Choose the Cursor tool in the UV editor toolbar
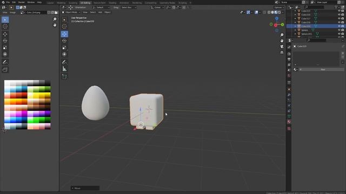Image resolution: width=346 pixels, height=194 pixels. click(x=5, y=26)
